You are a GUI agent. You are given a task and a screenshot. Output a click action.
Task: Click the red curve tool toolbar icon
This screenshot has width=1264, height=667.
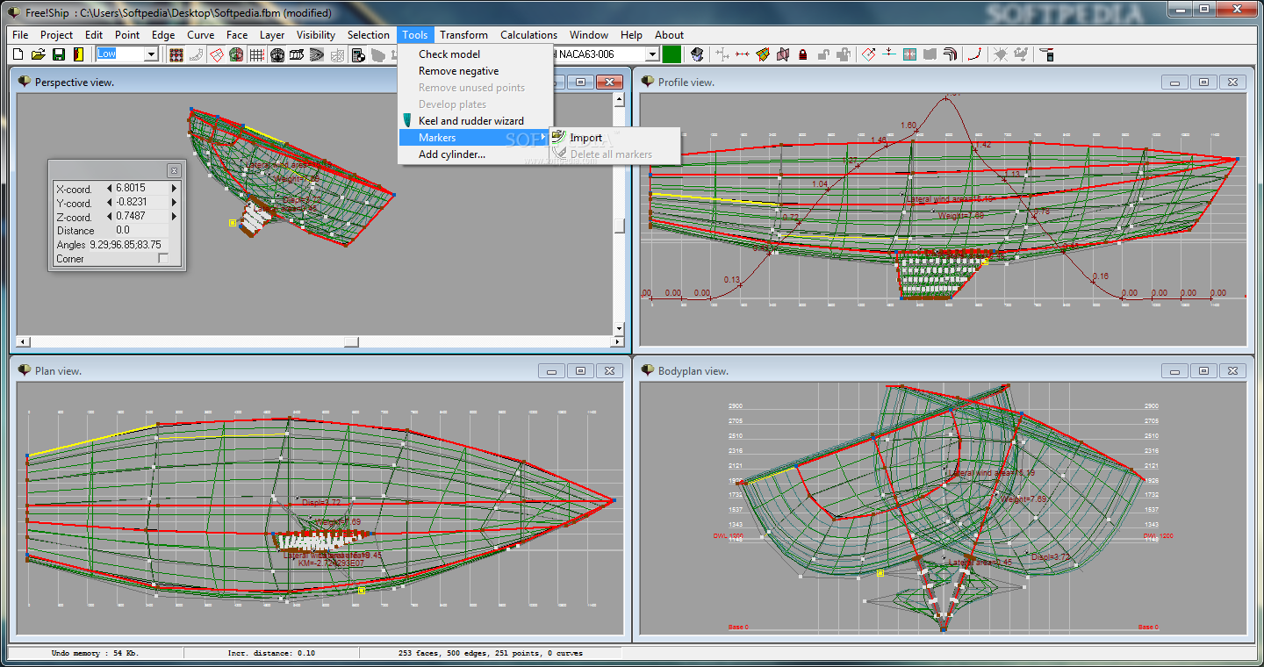click(x=974, y=54)
